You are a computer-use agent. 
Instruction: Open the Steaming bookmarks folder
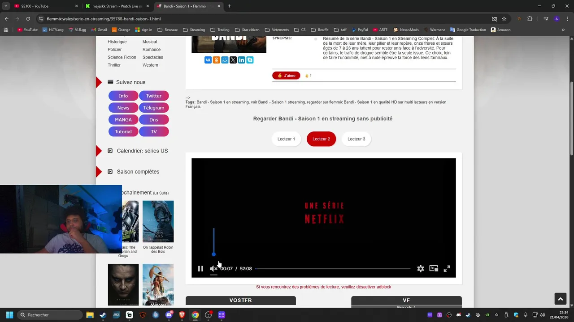pyautogui.click(x=194, y=30)
